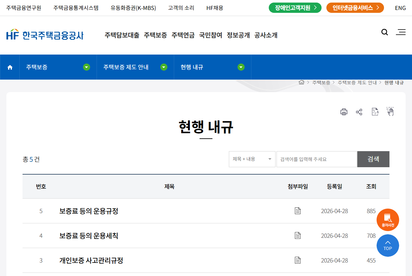The width and height of the screenshot is (412, 276).
Task: Open post titled 개인보증 사고관리규정
Action: (91, 260)
